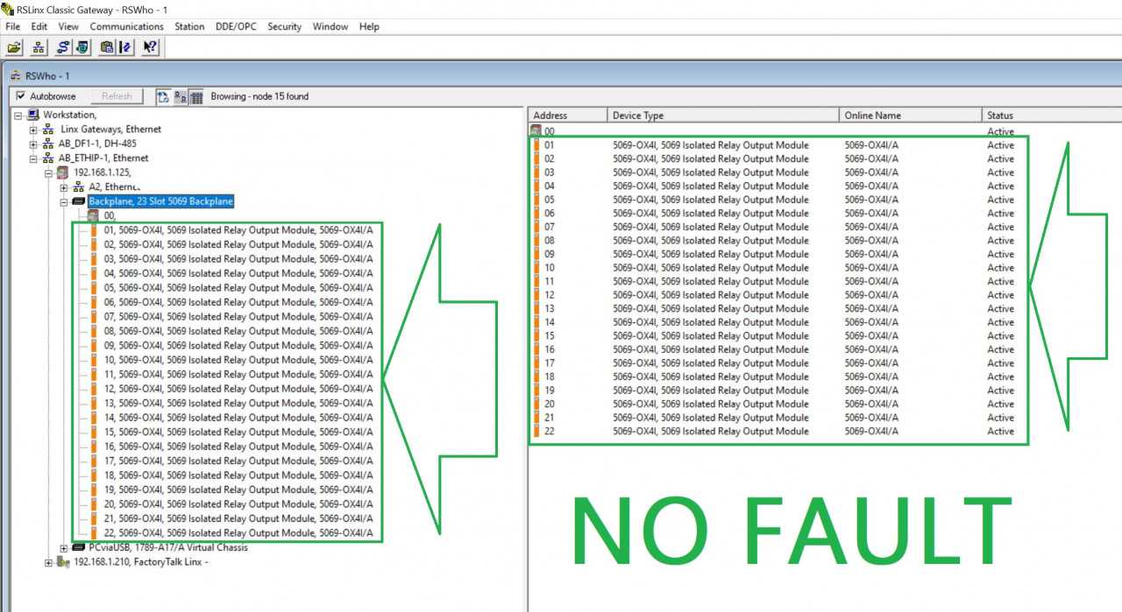Click the Refresh button
The image size is (1122, 612).
(117, 96)
